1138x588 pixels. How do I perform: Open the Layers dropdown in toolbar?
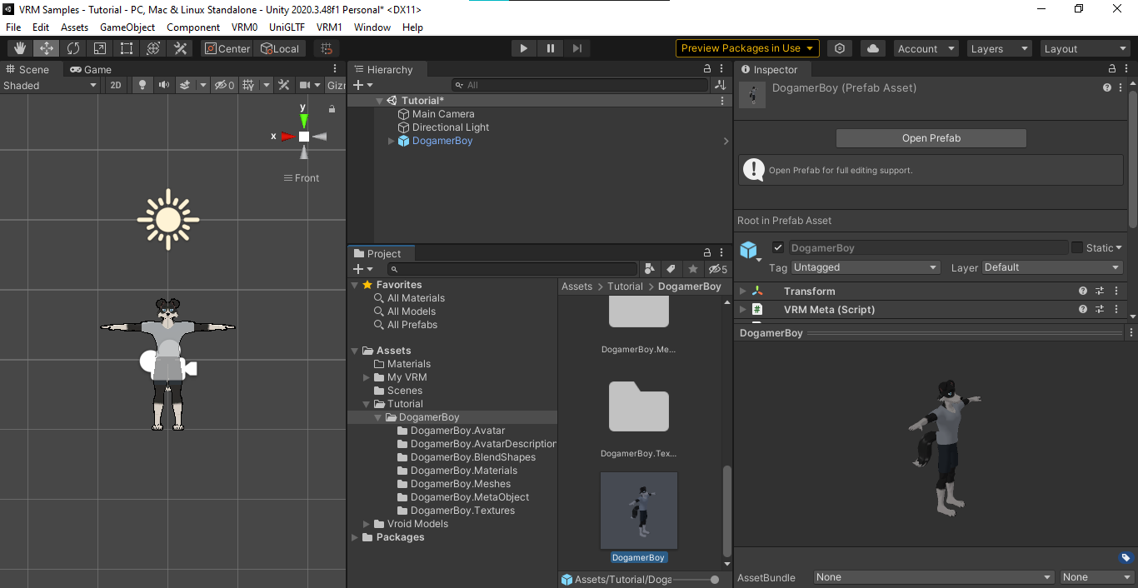[x=999, y=49]
